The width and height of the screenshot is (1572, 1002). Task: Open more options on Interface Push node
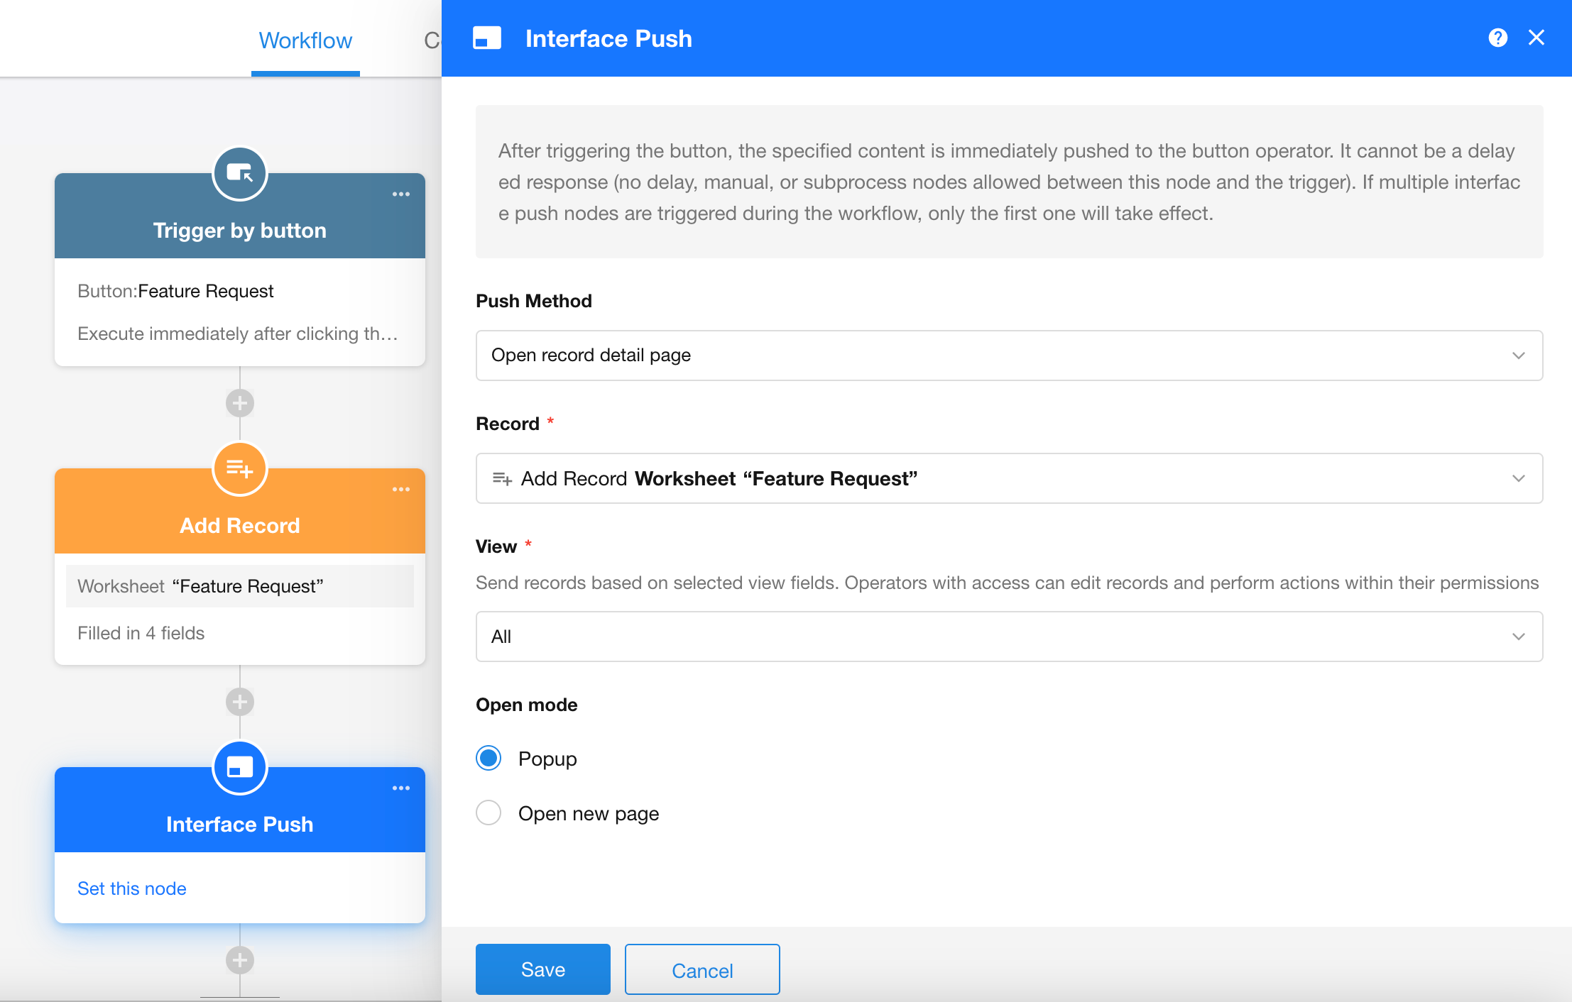click(x=400, y=788)
